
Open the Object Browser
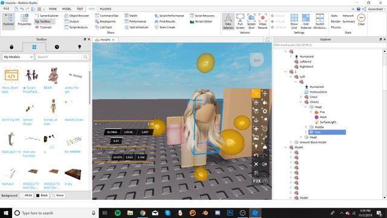(77, 16)
